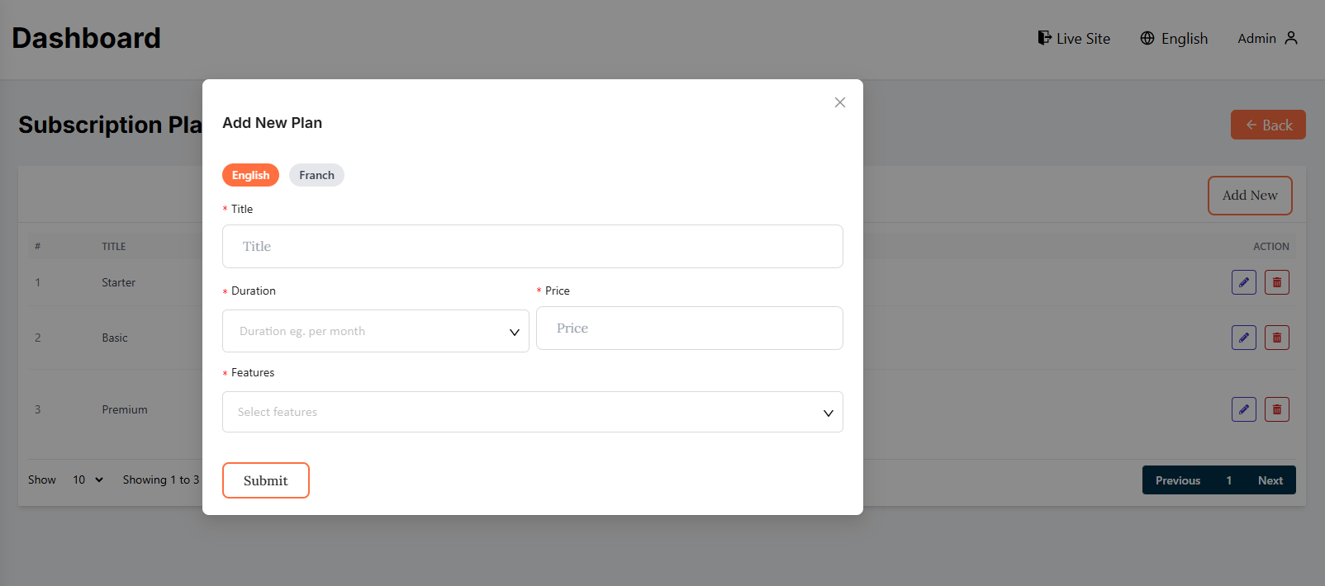Click the Back button
This screenshot has width=1325, height=586.
[x=1268, y=125]
